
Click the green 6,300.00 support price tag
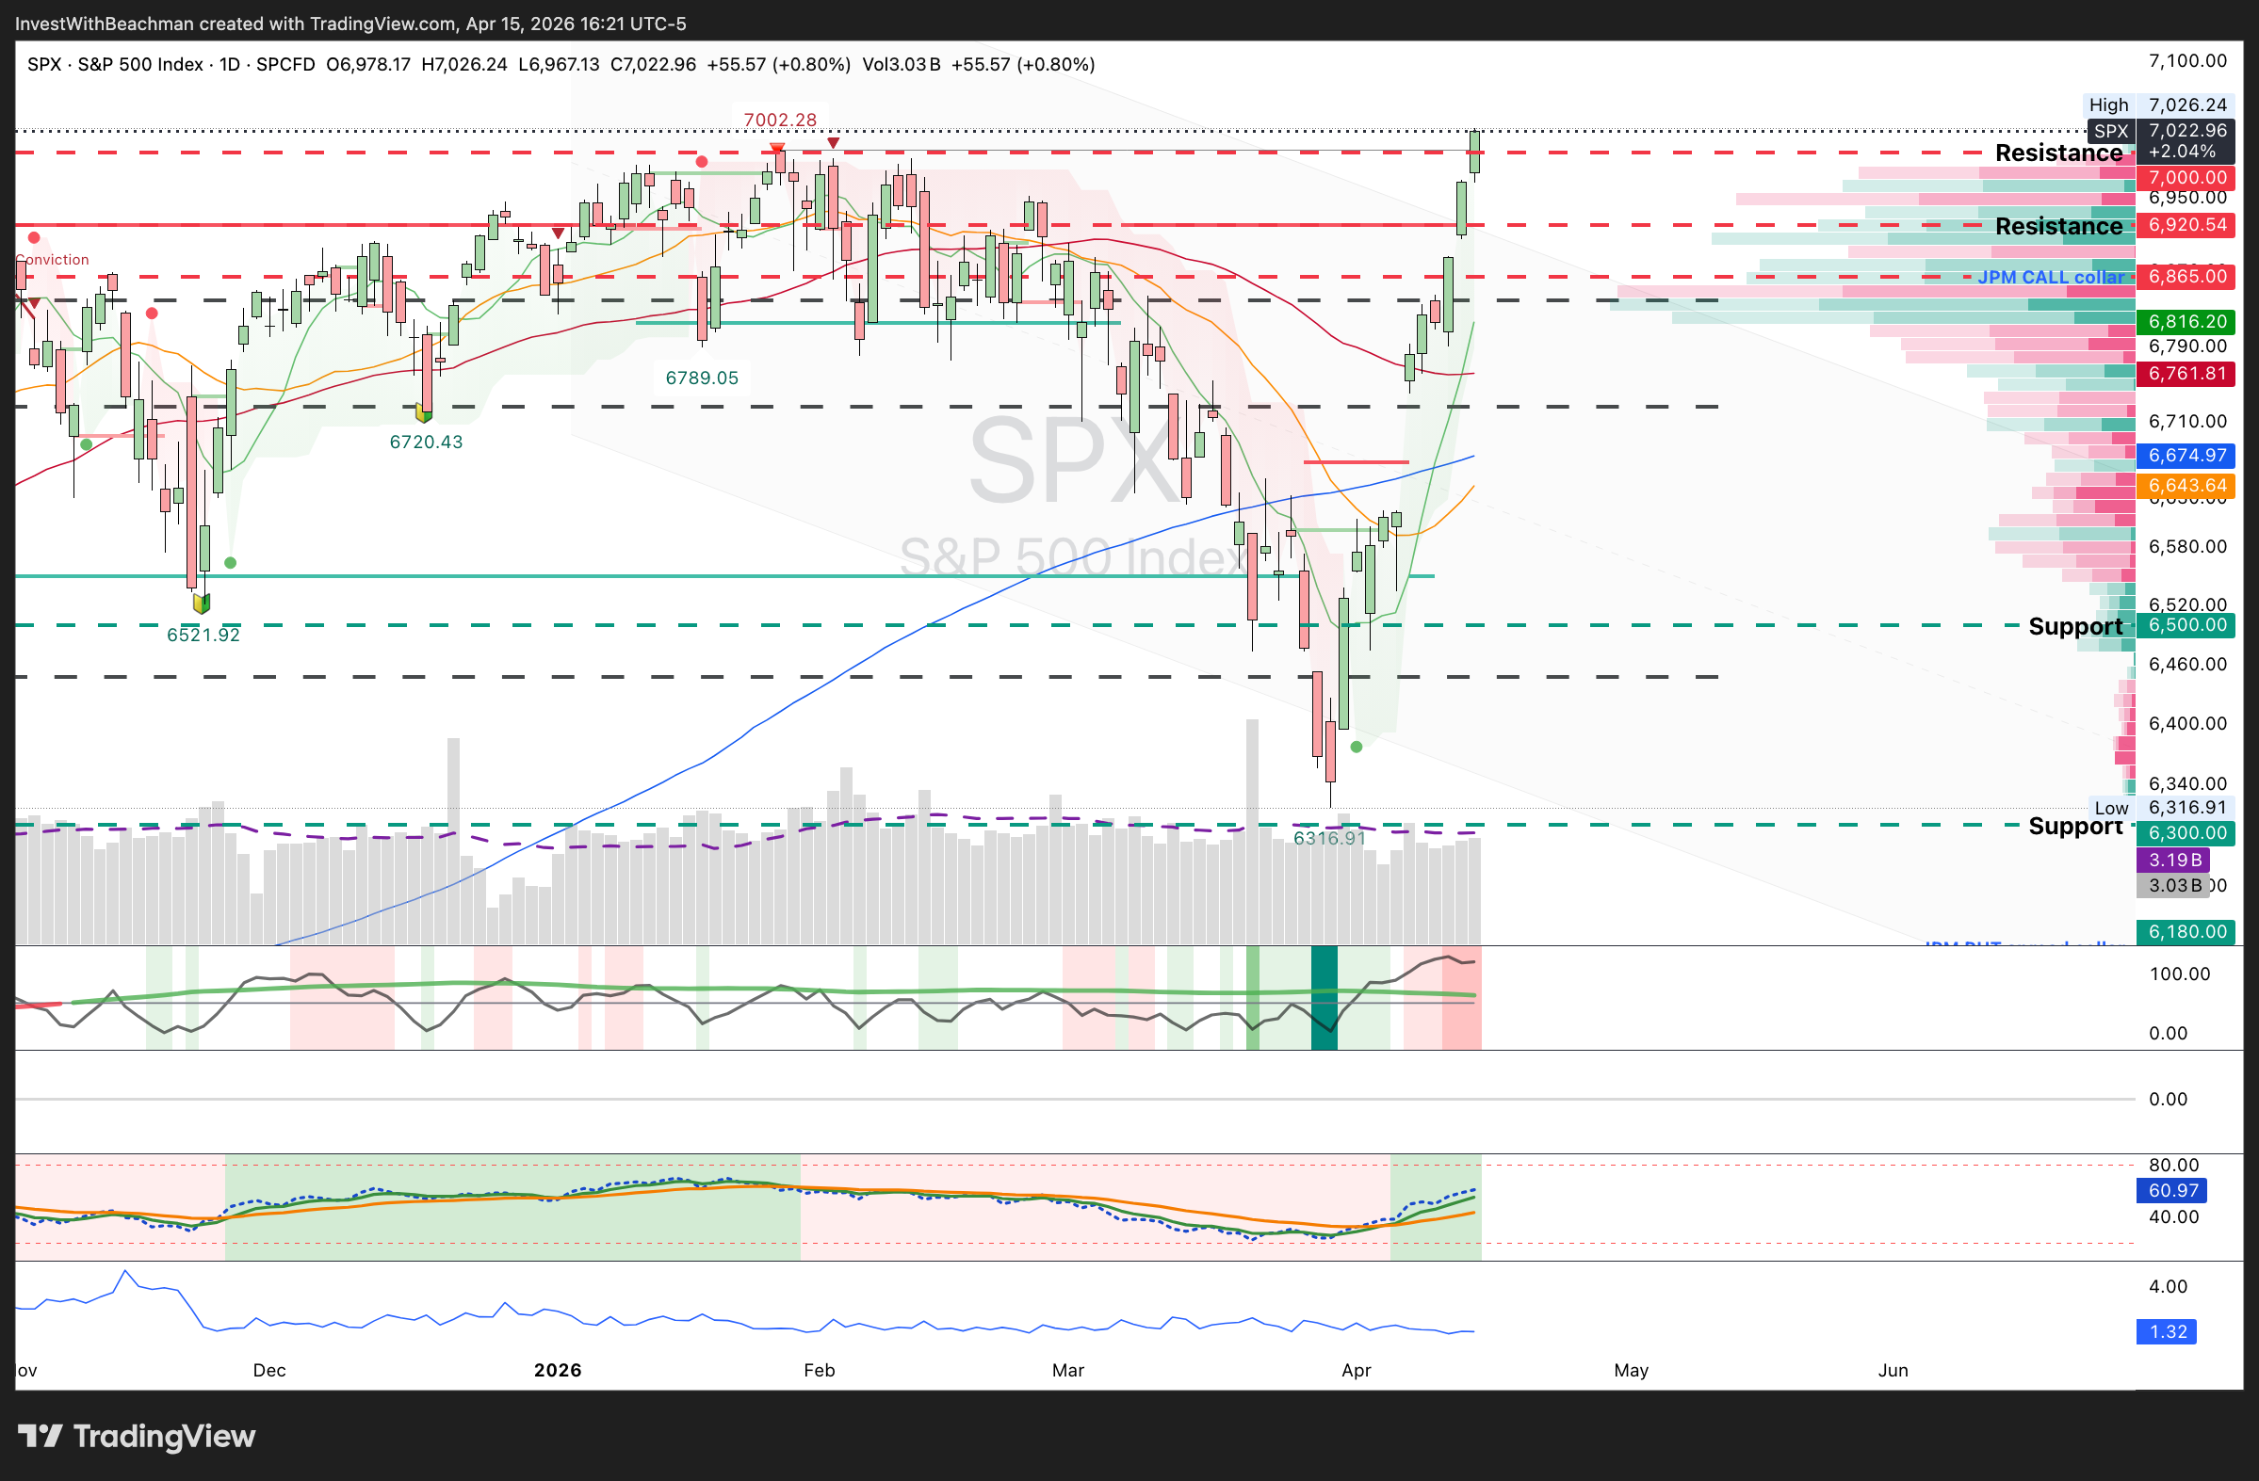pos(2186,833)
